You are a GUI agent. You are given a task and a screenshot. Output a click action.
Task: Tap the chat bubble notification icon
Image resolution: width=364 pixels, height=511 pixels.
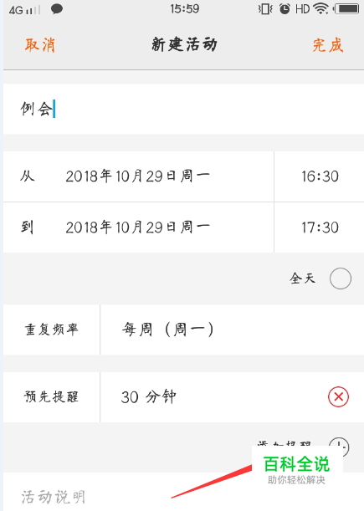tap(57, 9)
